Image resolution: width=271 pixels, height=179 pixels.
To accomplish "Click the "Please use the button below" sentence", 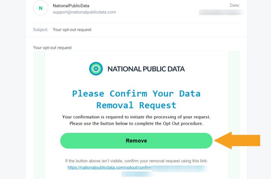I will 136,124.
